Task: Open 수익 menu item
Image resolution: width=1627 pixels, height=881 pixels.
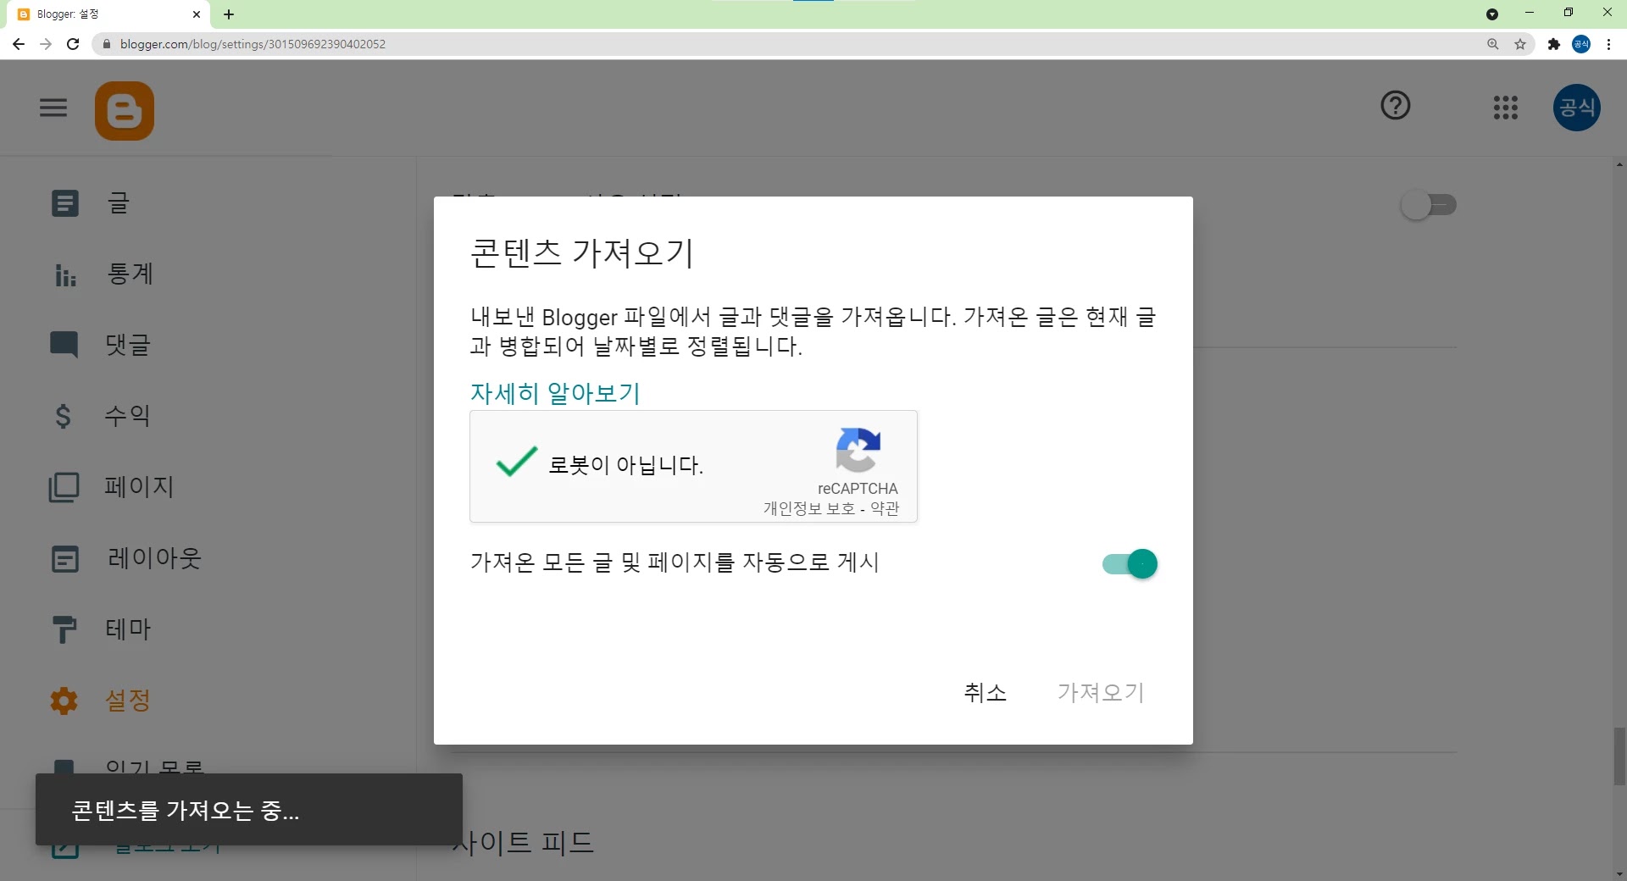Action: point(128,416)
